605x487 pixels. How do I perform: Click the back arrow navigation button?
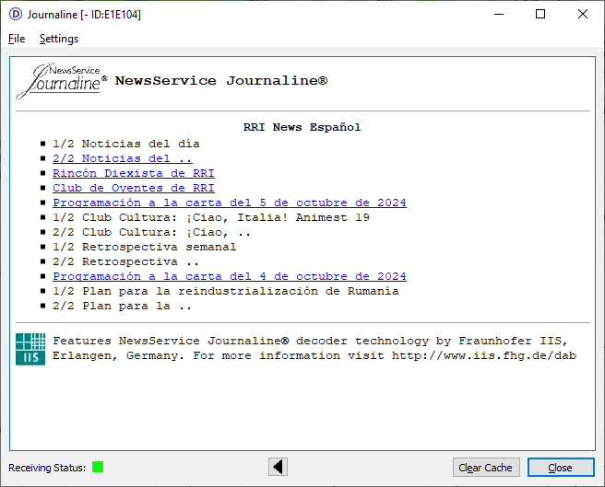(278, 467)
